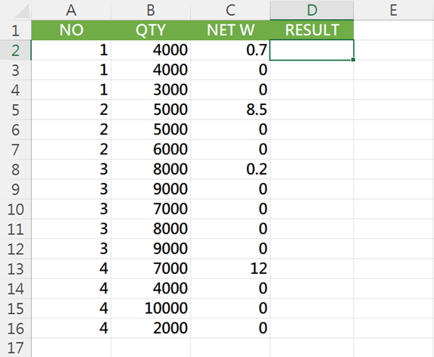This screenshot has width=434, height=357.
Task: Select cell B2 with value 4000
Action: (151, 50)
